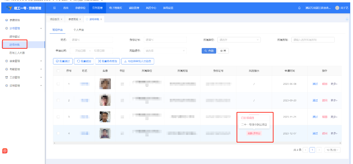Toggle the select-all header checkbox
Viewport: 353px width, 164px height.
click(58, 71)
